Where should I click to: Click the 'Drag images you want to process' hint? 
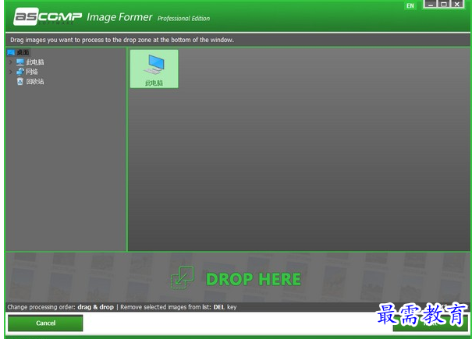coord(122,40)
